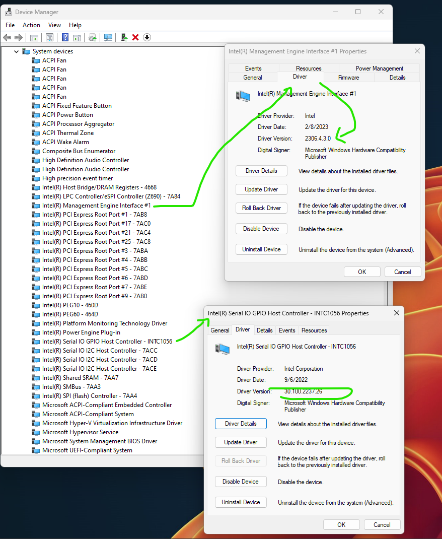Select Intel(R) Management Engine Interface #1 in tree

pos(97,206)
